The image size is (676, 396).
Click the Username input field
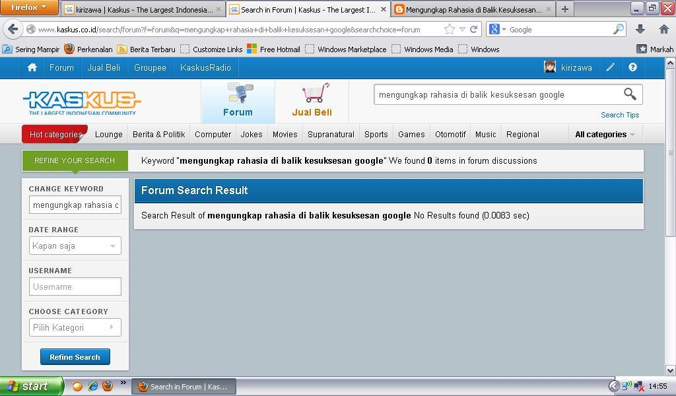pyautogui.click(x=75, y=286)
